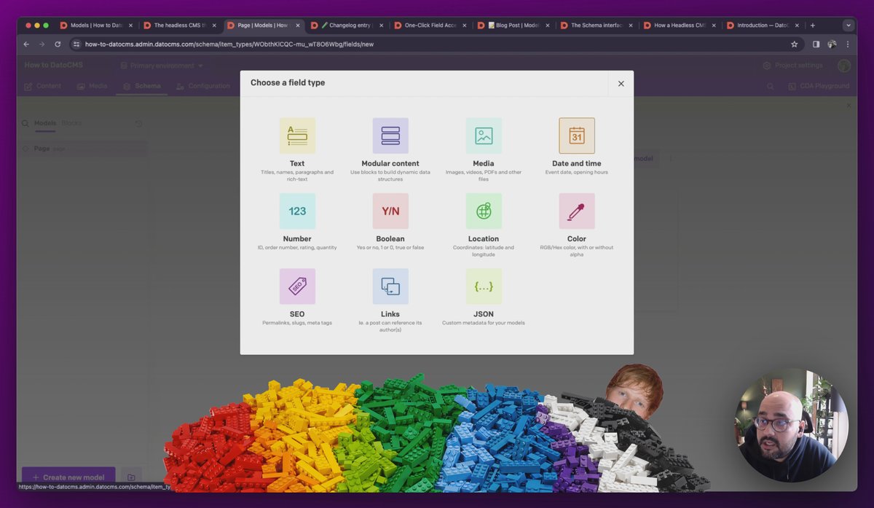Viewport: 874px width, 508px height.
Task: Open the 'Blog Post | Model' browser tab
Action: (x=513, y=25)
